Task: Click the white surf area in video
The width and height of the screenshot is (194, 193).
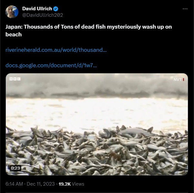Action: coord(97,113)
